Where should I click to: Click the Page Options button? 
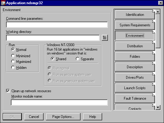pyautogui.click(x=63, y=117)
